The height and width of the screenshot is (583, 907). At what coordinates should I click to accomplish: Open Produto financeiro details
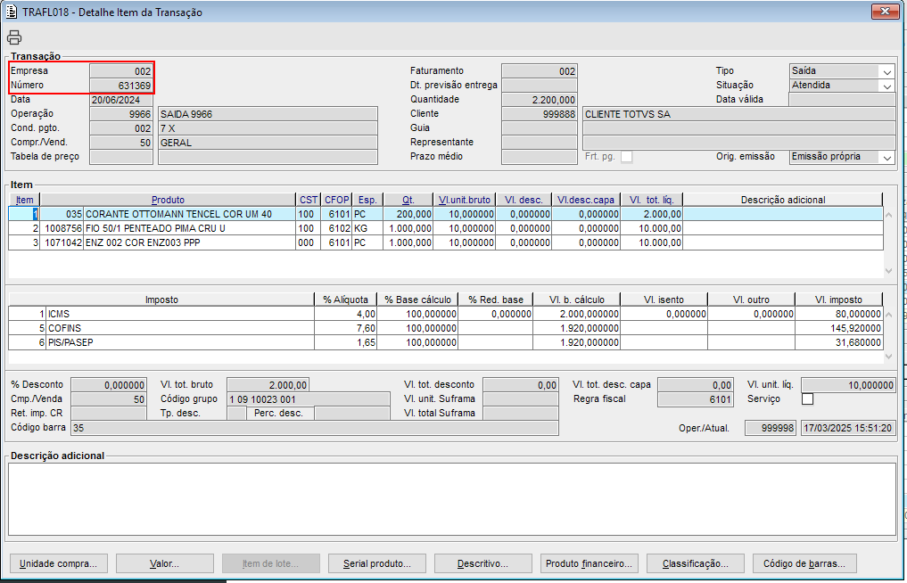589,563
